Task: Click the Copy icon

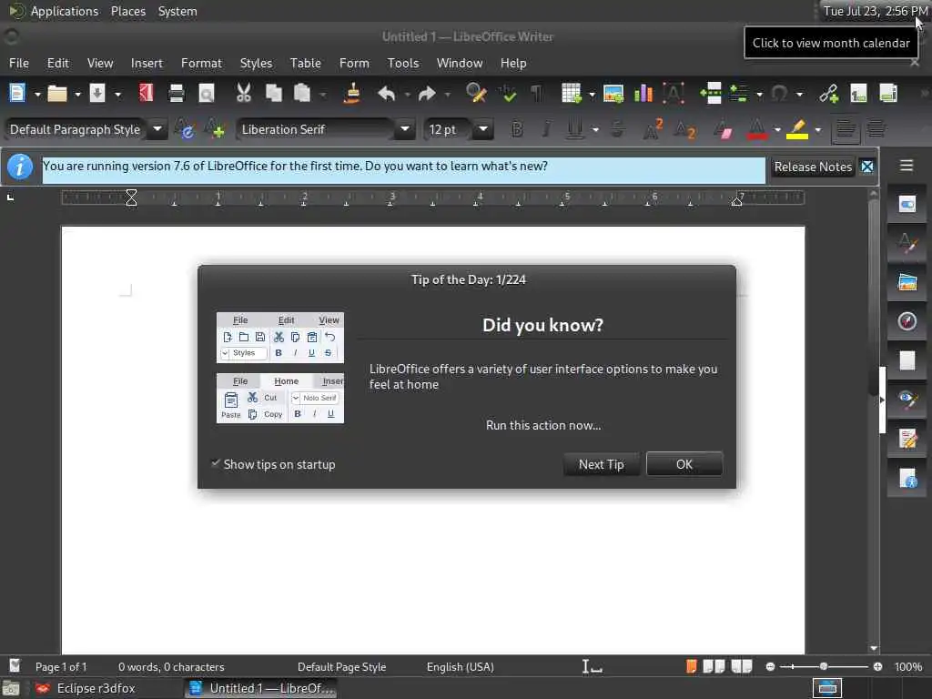Action: 273,94
